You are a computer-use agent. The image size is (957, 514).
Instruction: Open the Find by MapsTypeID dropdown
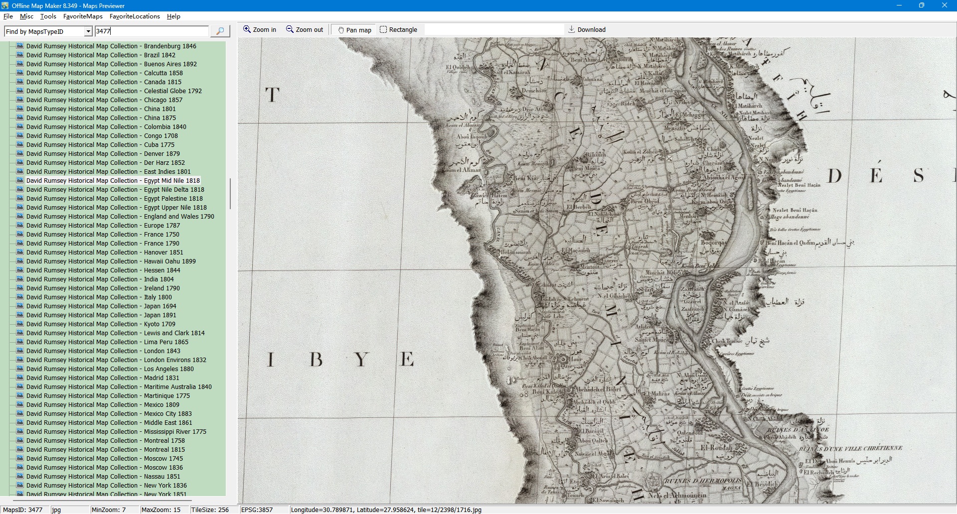88,31
